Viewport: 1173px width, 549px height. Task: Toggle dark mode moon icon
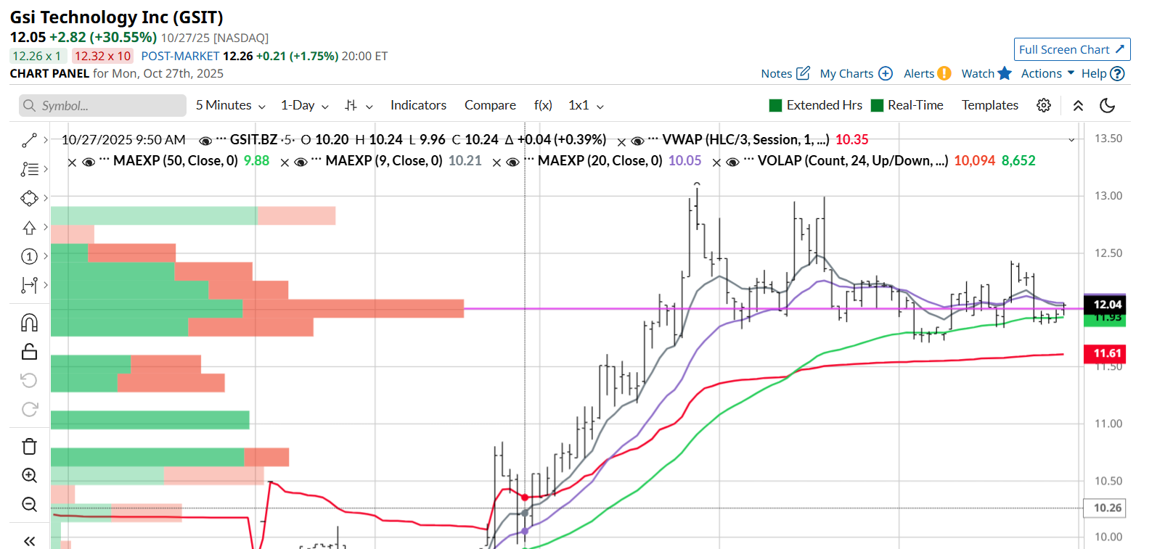click(1107, 105)
